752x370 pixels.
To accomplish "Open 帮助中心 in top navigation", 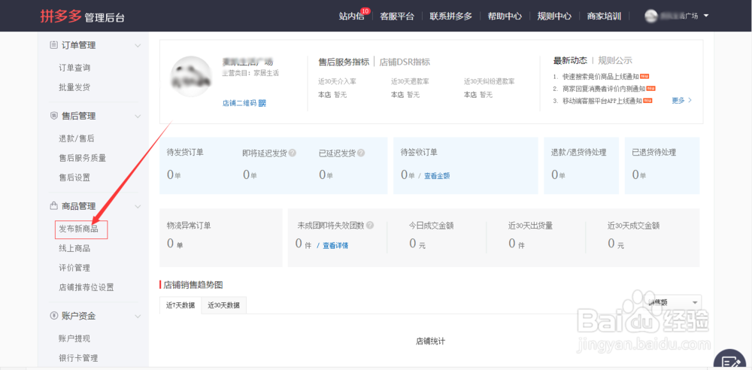I will point(505,16).
